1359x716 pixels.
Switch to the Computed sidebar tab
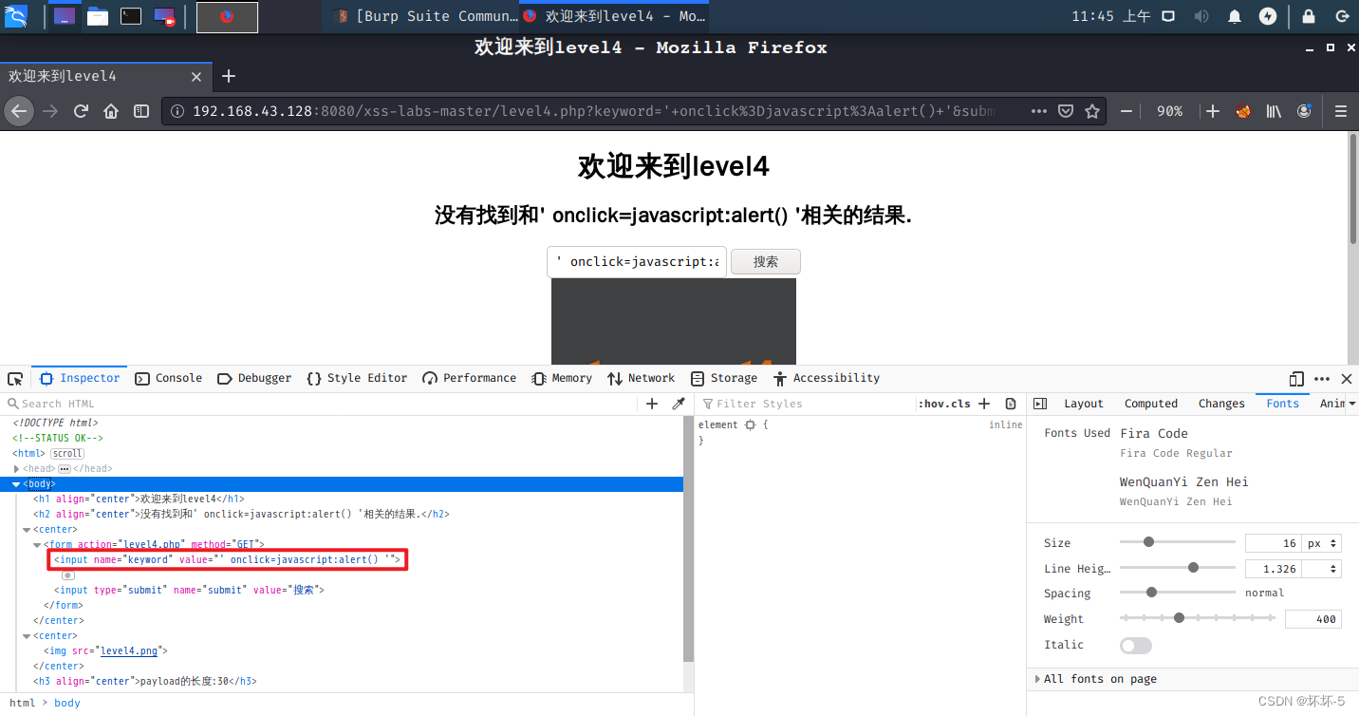click(1151, 404)
